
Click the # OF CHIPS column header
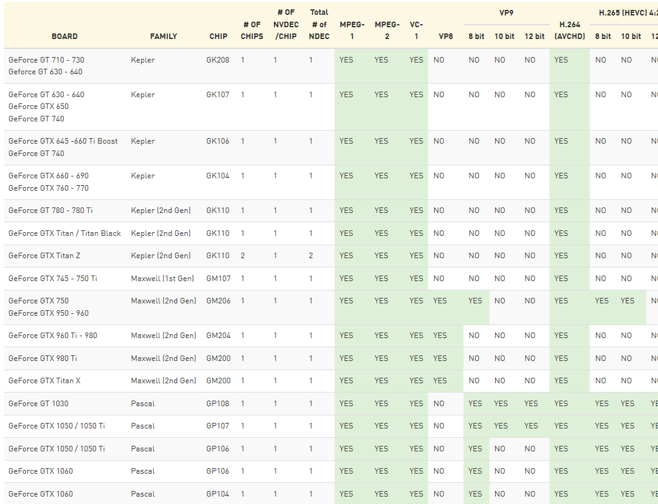click(252, 30)
